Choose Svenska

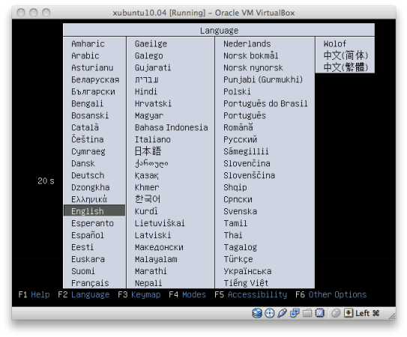coord(240,211)
